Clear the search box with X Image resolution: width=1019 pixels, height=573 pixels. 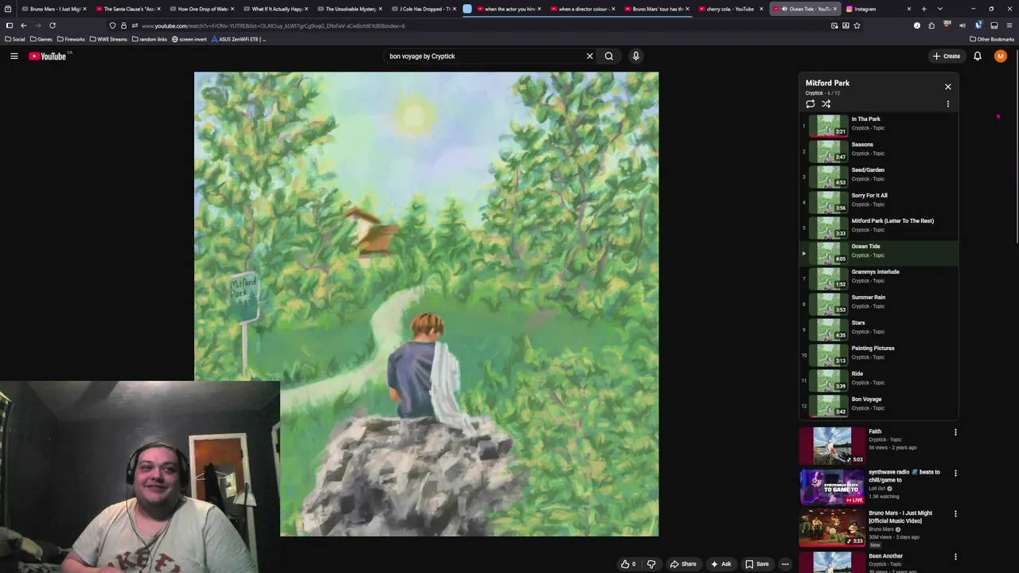click(590, 56)
